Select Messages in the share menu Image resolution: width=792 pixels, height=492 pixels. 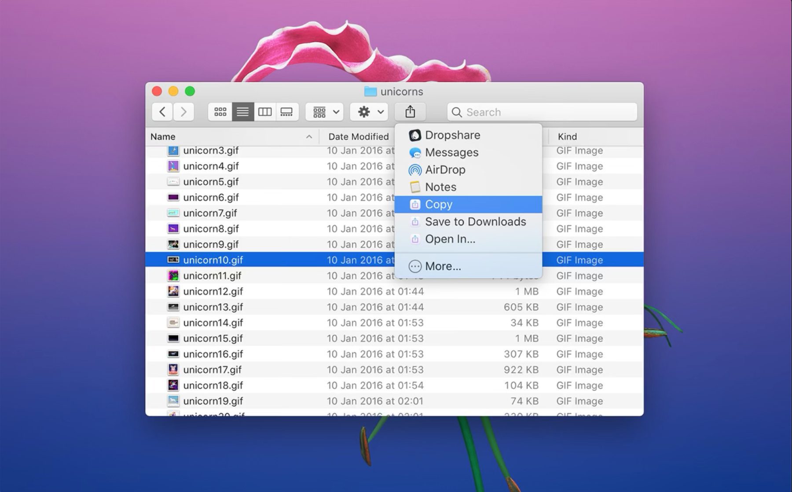coord(451,152)
